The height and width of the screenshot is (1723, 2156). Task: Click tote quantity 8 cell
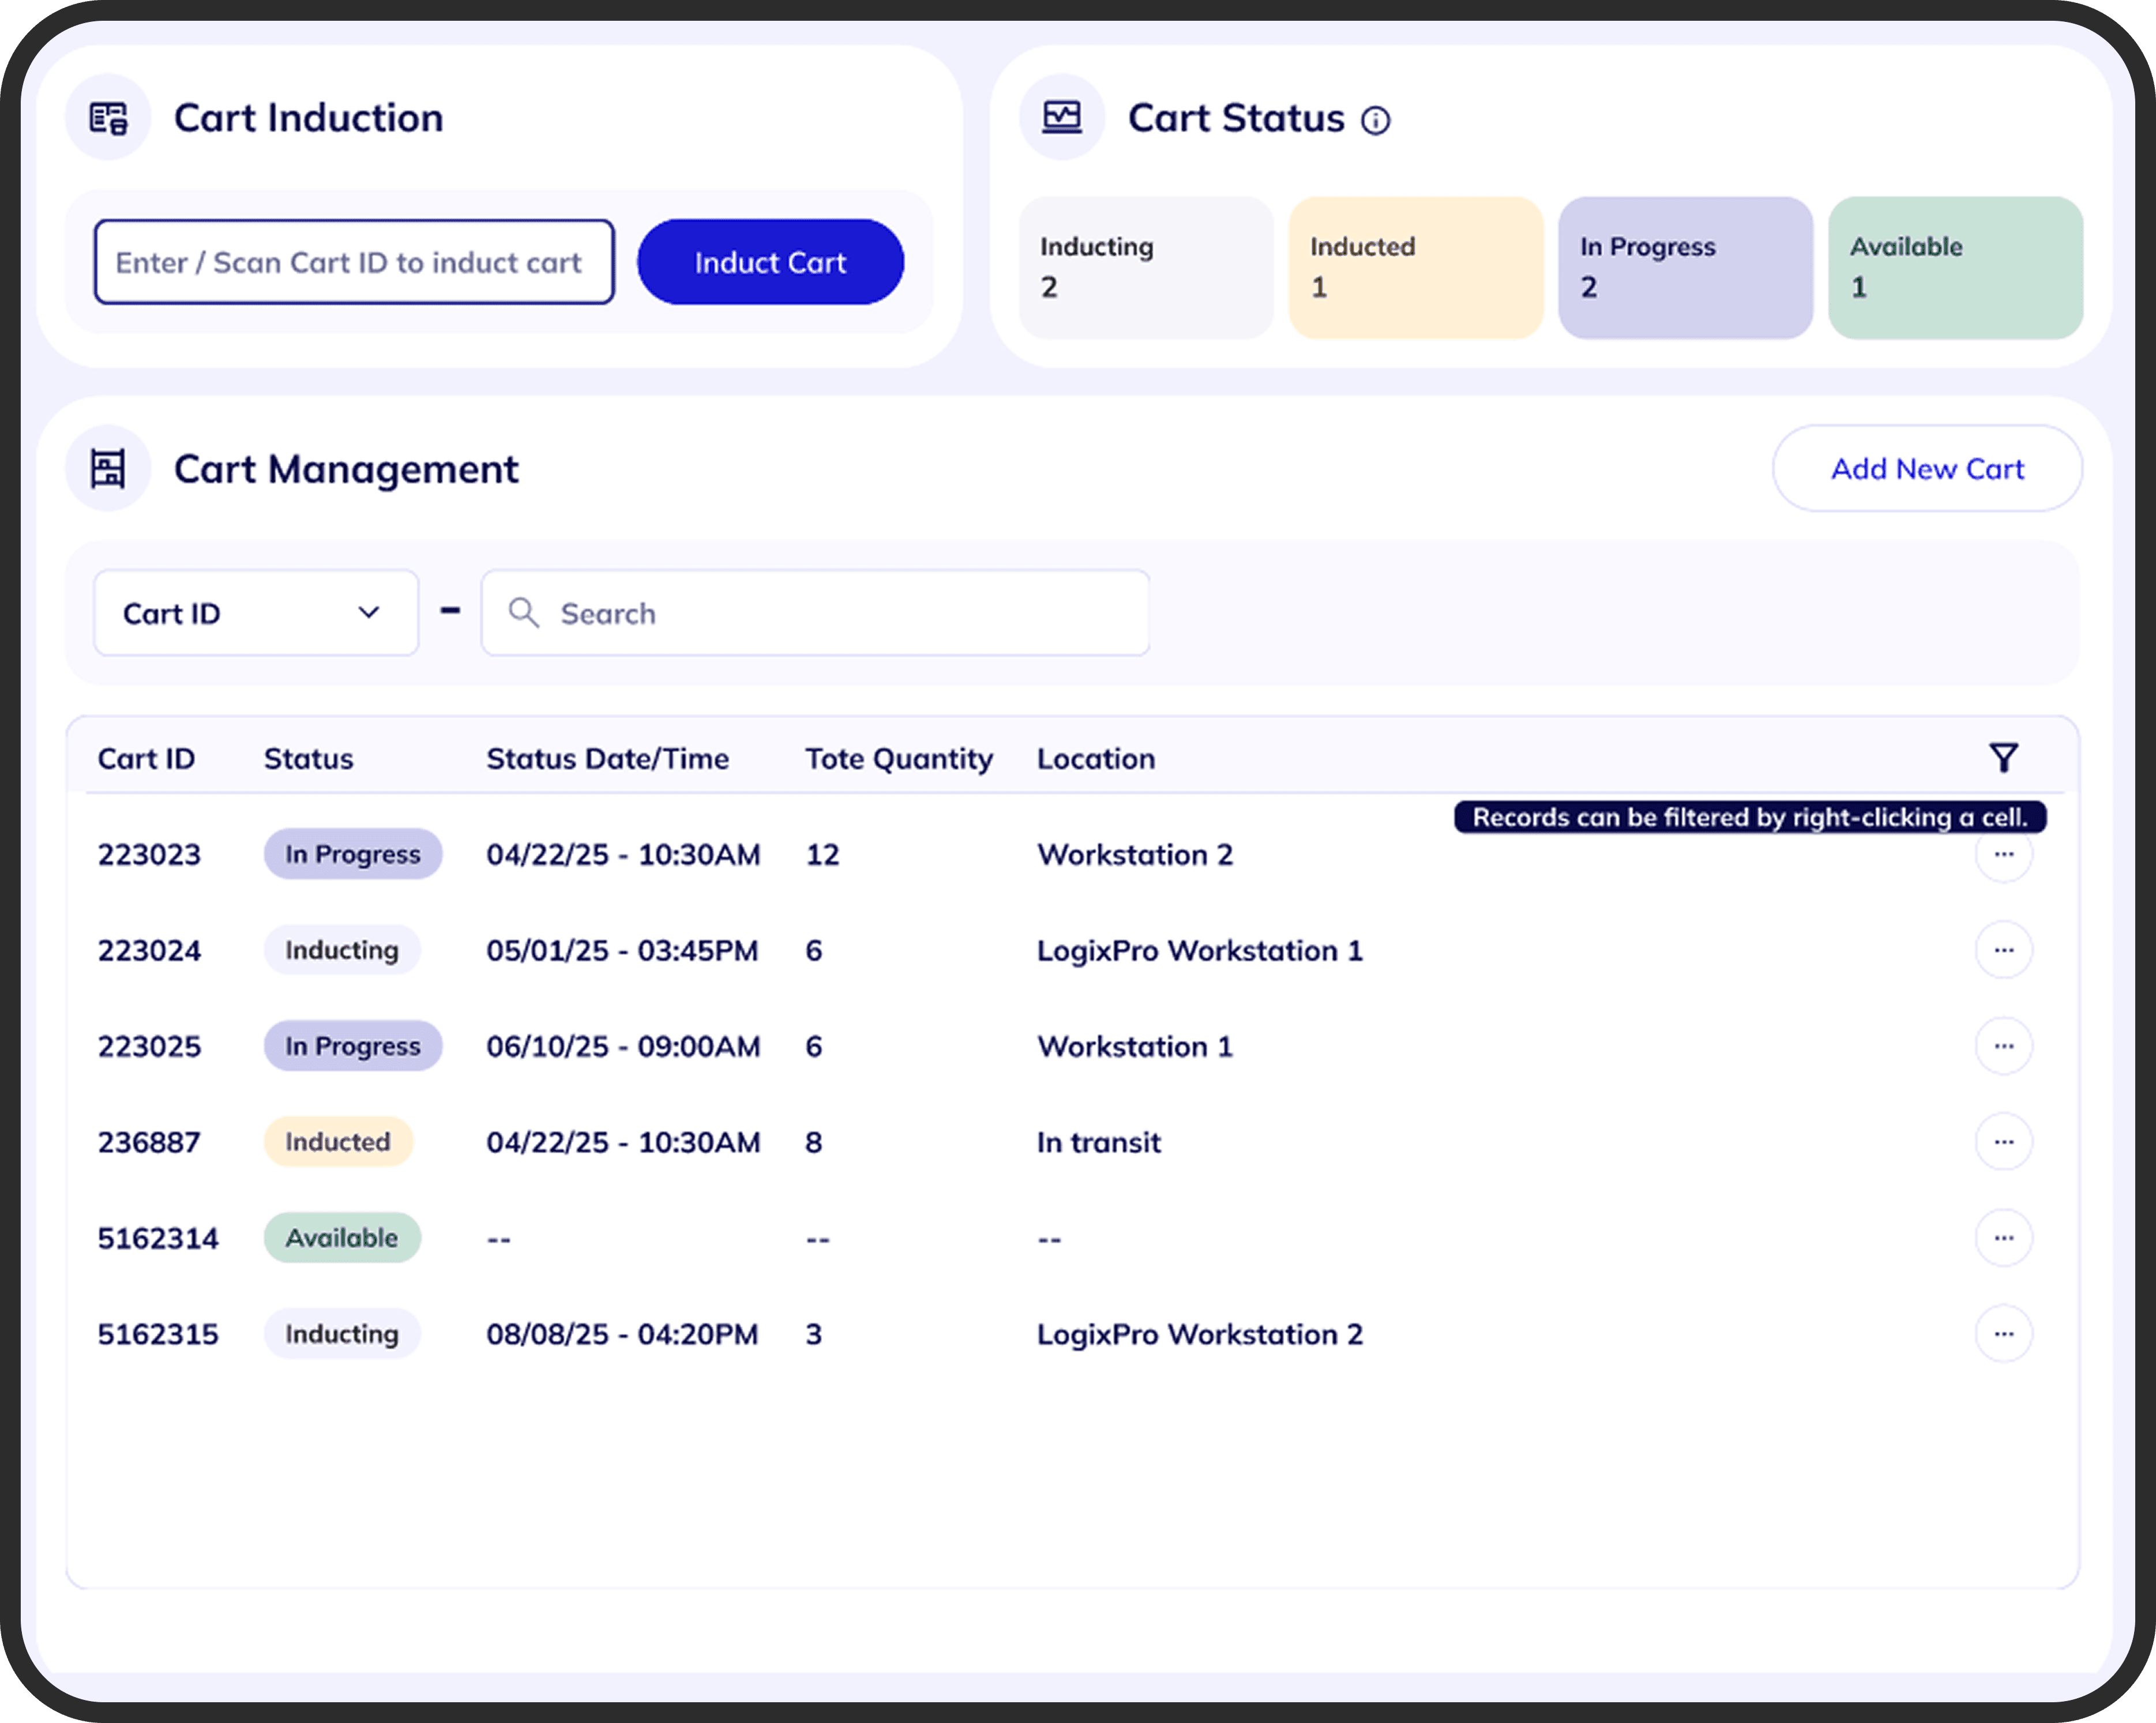click(814, 1143)
